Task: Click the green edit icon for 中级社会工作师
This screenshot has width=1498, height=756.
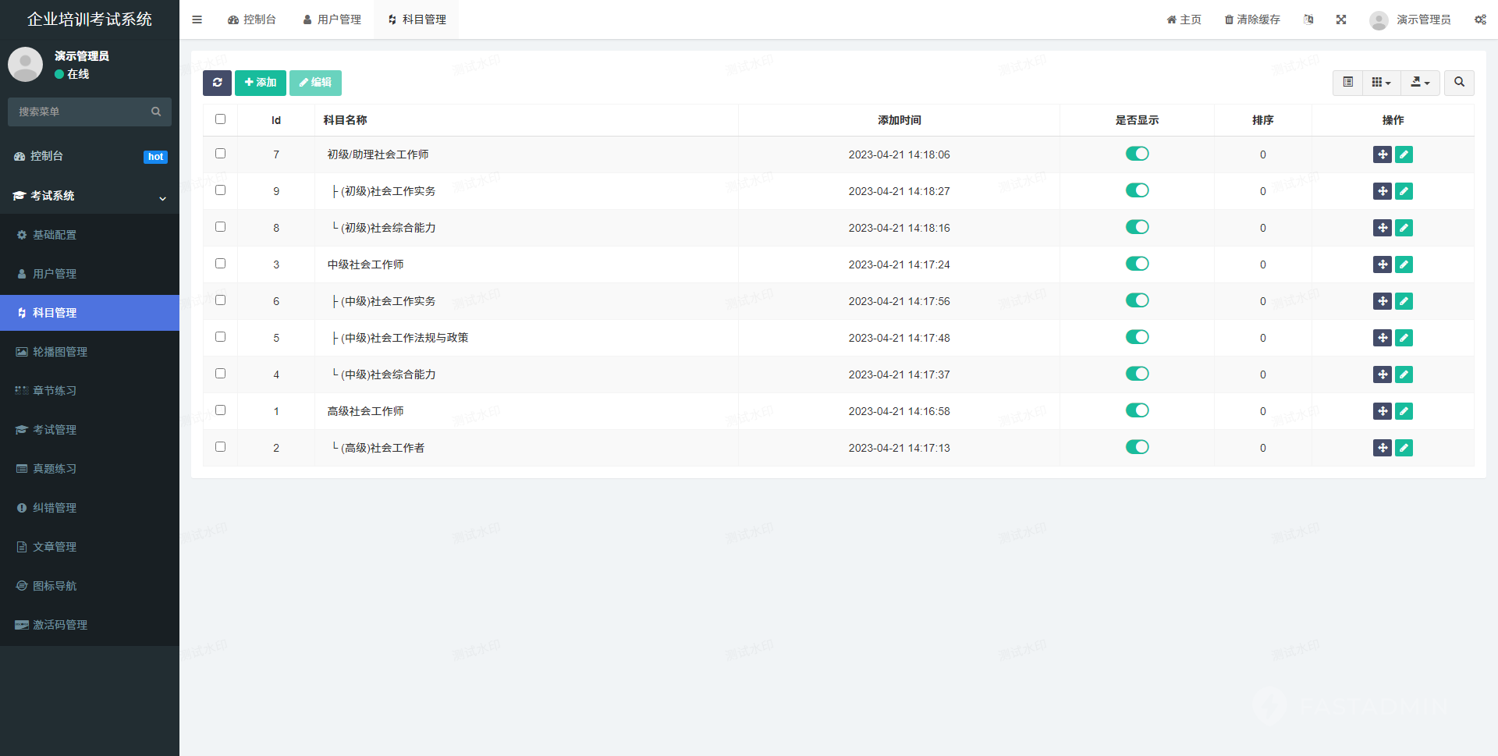Action: (1404, 264)
